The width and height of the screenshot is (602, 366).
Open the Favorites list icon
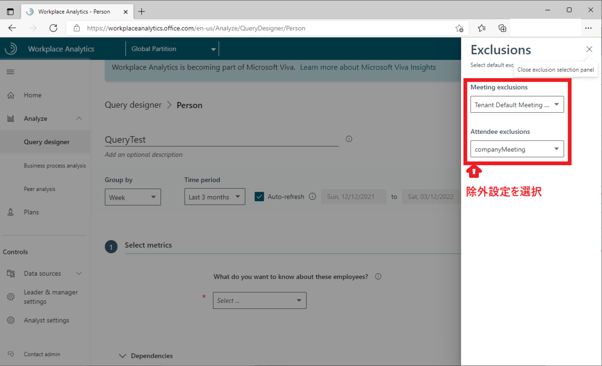pos(482,28)
